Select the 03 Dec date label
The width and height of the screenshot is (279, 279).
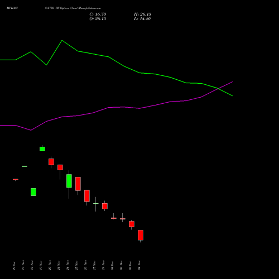130,265
